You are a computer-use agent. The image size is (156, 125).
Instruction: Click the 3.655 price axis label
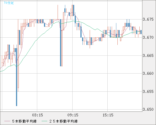click(148, 91)
